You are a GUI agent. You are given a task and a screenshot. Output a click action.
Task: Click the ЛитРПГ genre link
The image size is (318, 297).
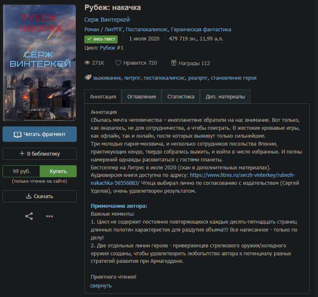point(114,30)
